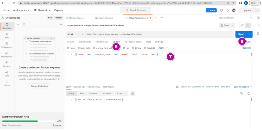Copy the response body icon
Viewport: 262px width, 130px height.
(242, 94)
